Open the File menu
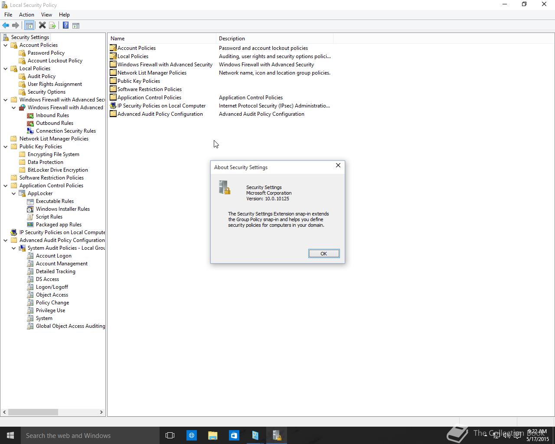This screenshot has height=444, width=555. point(8,15)
